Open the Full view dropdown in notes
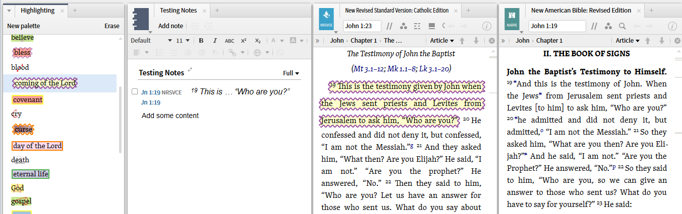This screenshot has height=214, width=682. coord(291,73)
